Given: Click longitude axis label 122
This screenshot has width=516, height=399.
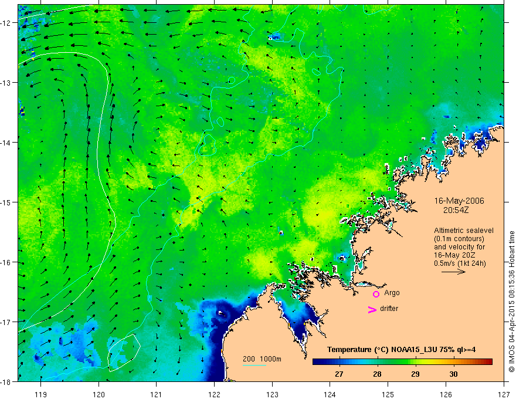Looking at the screenshot, I should pos(214,394).
